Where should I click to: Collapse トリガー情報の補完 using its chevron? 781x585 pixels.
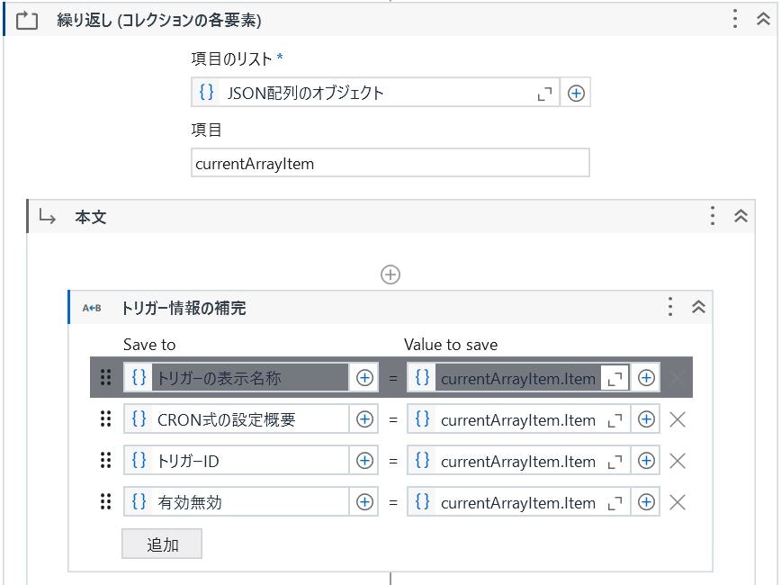(x=697, y=307)
